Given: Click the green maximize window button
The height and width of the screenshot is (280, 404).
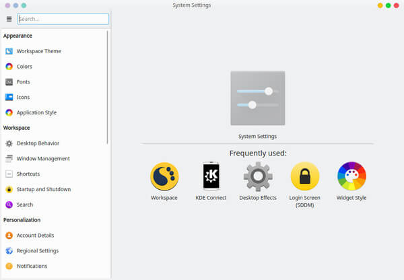Looking at the screenshot, I should click(389, 5).
